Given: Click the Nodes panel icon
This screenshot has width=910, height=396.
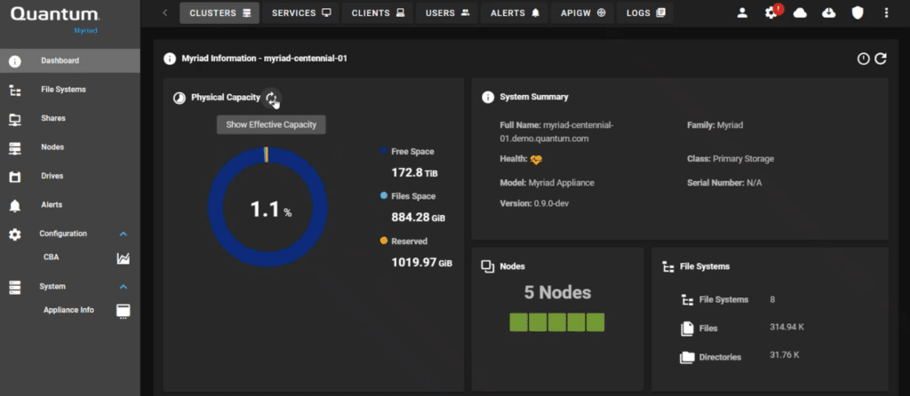Looking at the screenshot, I should click(487, 266).
